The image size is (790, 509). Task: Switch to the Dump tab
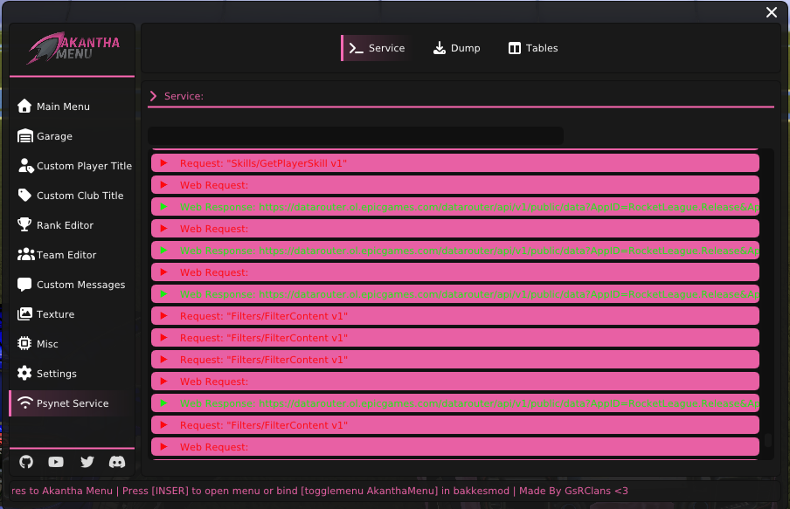pos(457,48)
